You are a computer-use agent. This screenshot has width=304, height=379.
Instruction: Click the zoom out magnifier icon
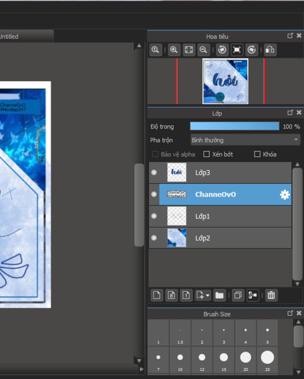point(203,50)
